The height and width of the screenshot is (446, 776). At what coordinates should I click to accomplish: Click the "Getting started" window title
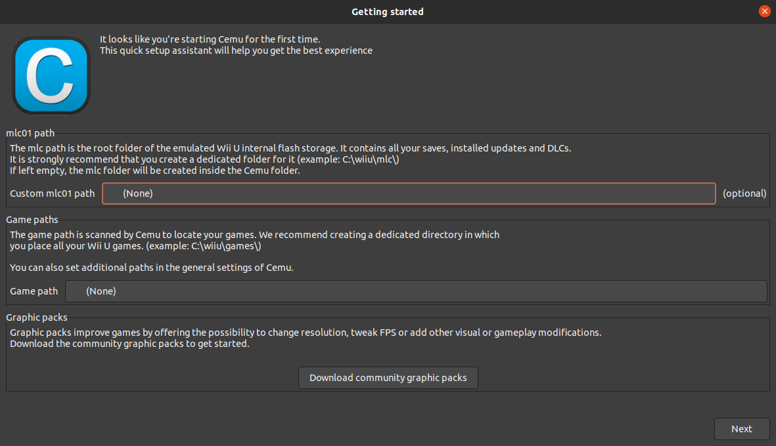[388, 12]
